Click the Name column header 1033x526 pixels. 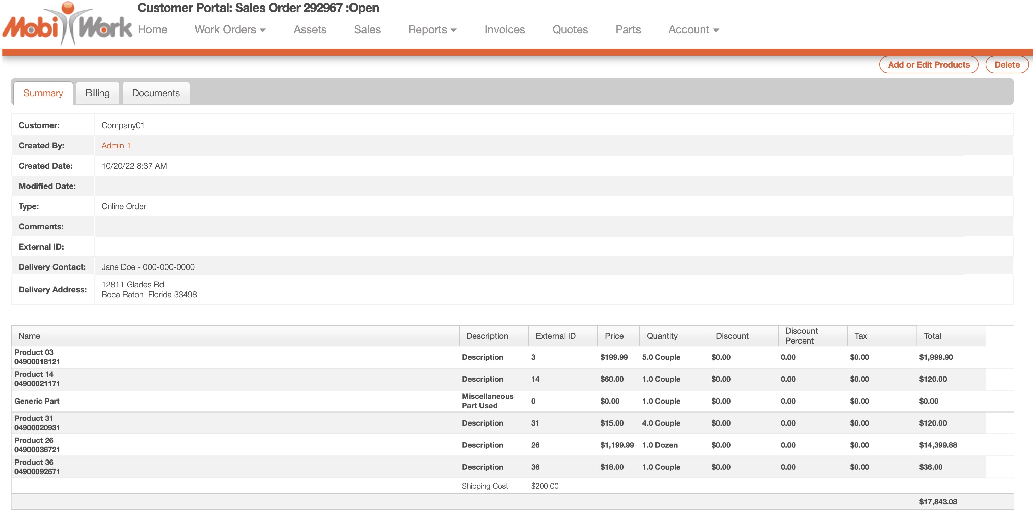click(x=29, y=336)
